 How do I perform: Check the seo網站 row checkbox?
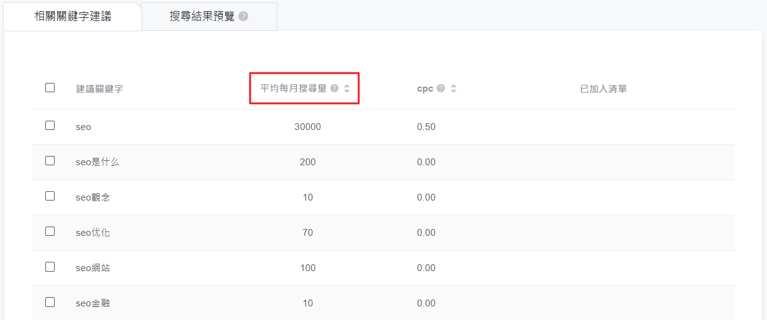point(50,267)
